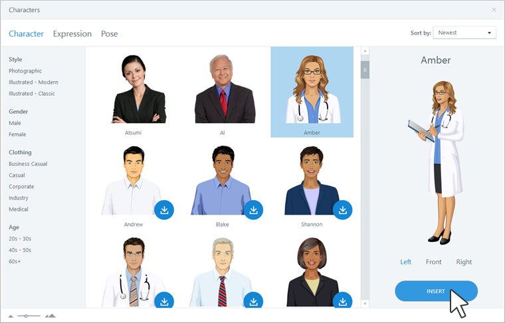The image size is (505, 323).
Task: Download the Shannon character
Action: (x=343, y=210)
